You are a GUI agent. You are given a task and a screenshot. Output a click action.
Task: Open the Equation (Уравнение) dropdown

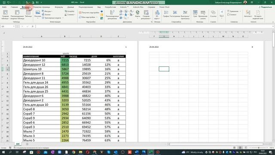234,11
